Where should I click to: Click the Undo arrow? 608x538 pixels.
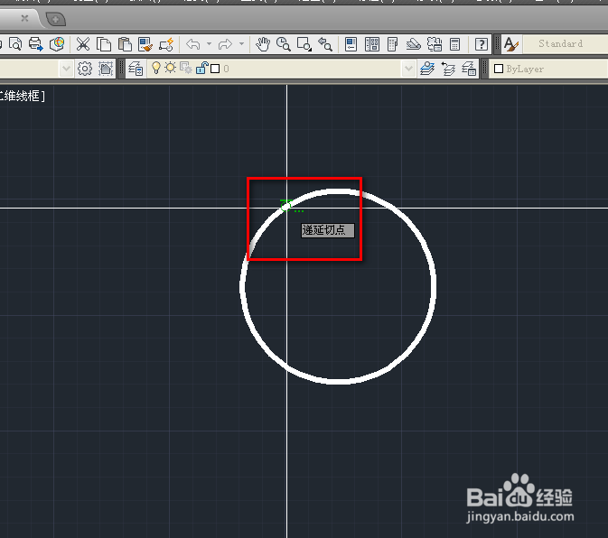tap(192, 44)
